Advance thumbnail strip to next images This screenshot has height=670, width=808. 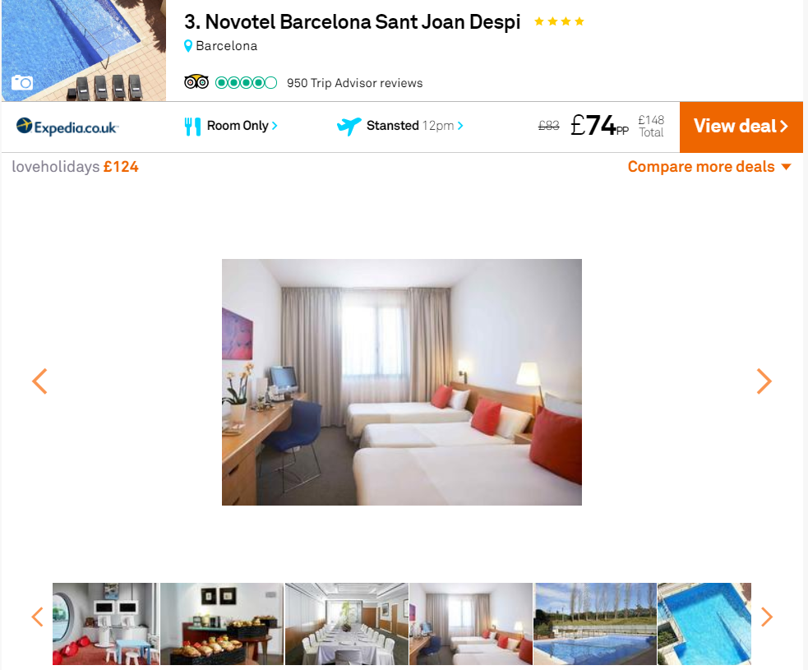pos(767,617)
